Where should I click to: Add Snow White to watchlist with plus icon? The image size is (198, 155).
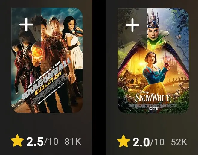pyautogui.click(x=132, y=25)
